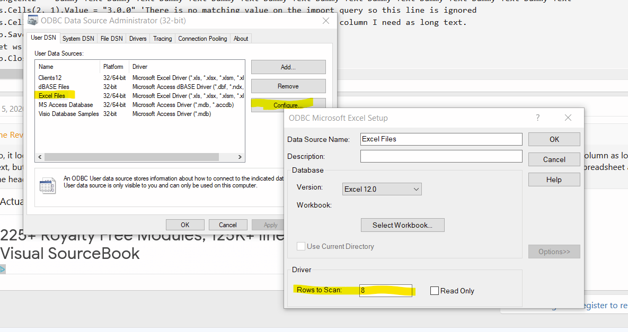
Task: Click the Visual SourceBook ad text in background page
Action: (x=70, y=253)
